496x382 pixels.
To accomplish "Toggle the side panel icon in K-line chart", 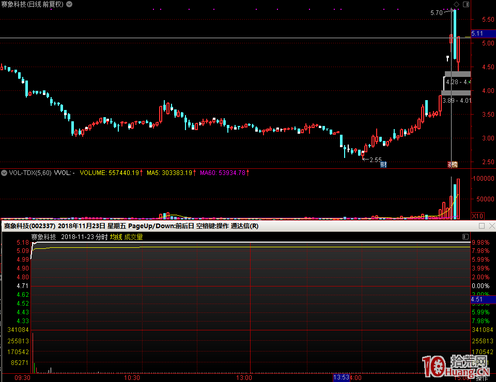I will coord(466,4).
